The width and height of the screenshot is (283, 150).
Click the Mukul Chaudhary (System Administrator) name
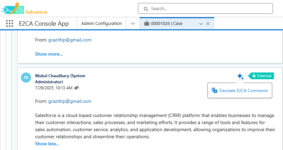coord(60,79)
